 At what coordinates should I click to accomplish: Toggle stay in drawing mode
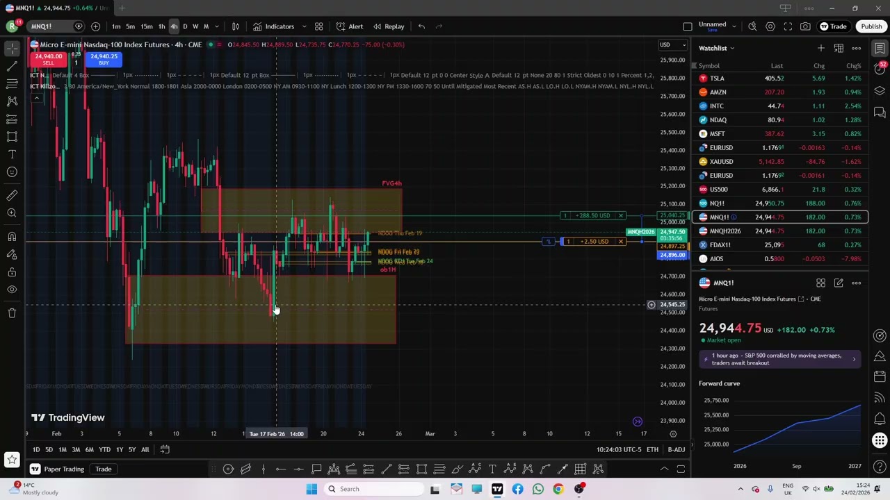(12, 254)
